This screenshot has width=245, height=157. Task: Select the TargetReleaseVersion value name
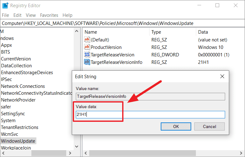click(x=113, y=55)
